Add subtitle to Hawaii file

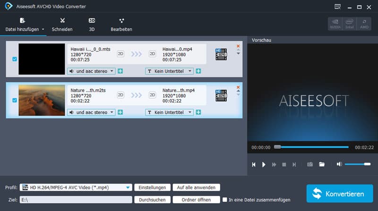tap(198, 71)
